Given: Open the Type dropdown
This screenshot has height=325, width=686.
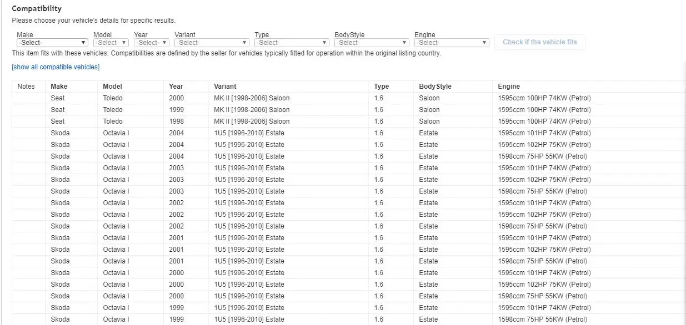Looking at the screenshot, I should point(292,43).
